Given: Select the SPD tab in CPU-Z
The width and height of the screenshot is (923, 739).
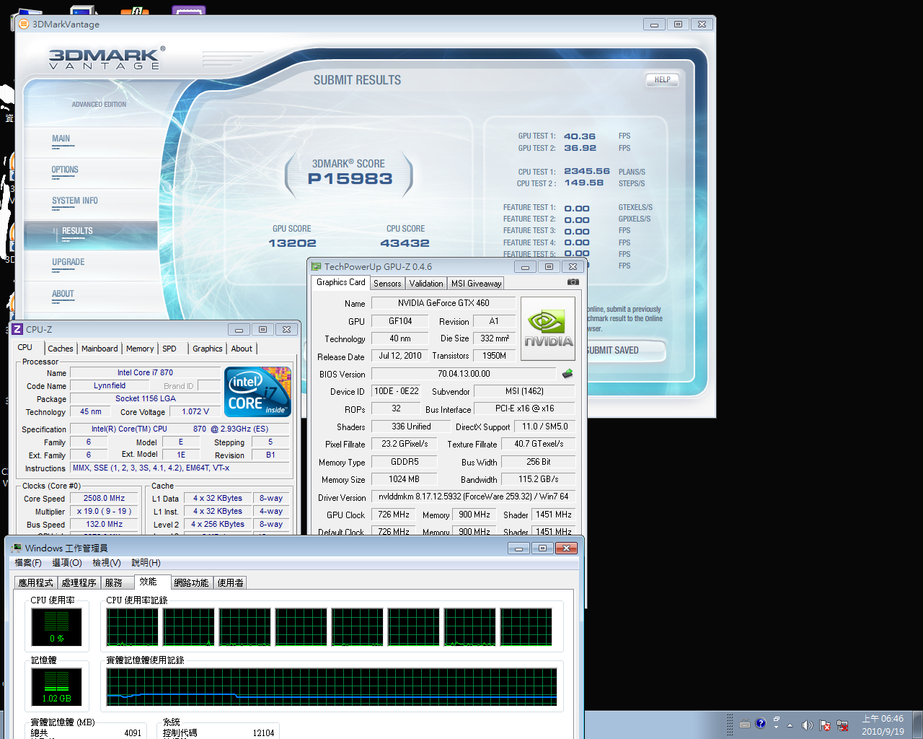Looking at the screenshot, I should (x=169, y=349).
